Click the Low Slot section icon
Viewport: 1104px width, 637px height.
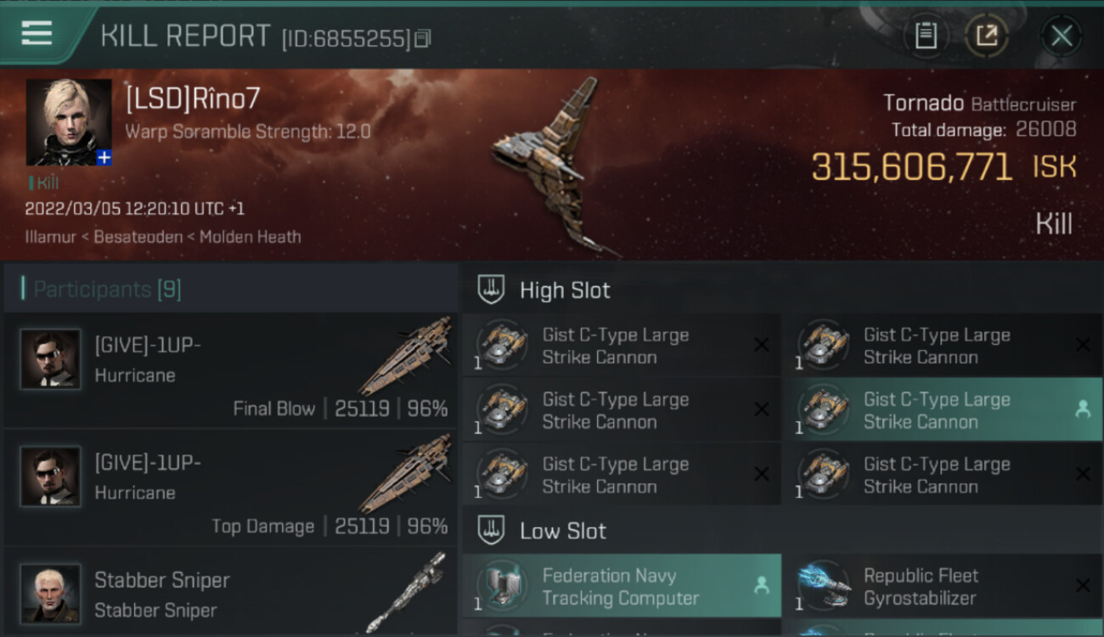(x=491, y=531)
